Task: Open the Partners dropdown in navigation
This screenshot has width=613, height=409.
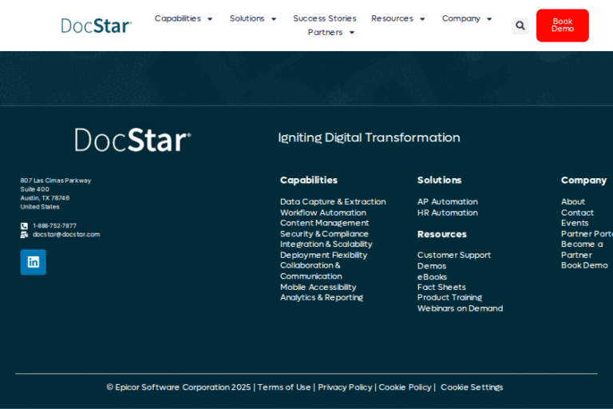Action: tap(331, 33)
